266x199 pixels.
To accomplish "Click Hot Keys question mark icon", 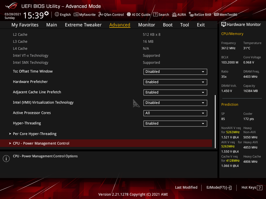I will coord(260,188).
